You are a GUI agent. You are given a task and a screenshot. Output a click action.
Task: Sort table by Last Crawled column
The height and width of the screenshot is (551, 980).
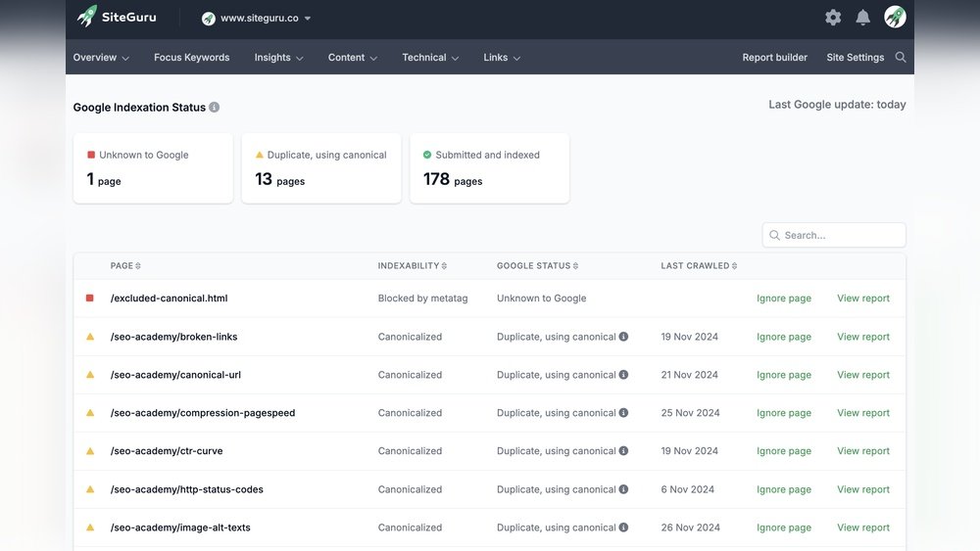[x=699, y=266]
